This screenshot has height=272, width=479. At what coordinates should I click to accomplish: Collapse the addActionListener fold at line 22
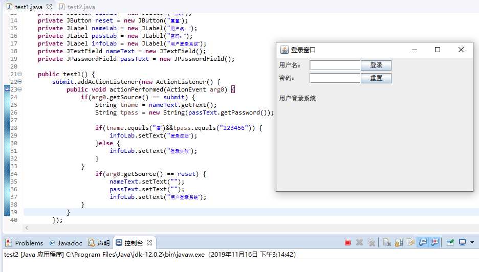coord(20,82)
